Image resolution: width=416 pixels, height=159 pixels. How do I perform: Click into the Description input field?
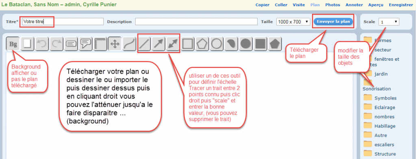(196, 22)
